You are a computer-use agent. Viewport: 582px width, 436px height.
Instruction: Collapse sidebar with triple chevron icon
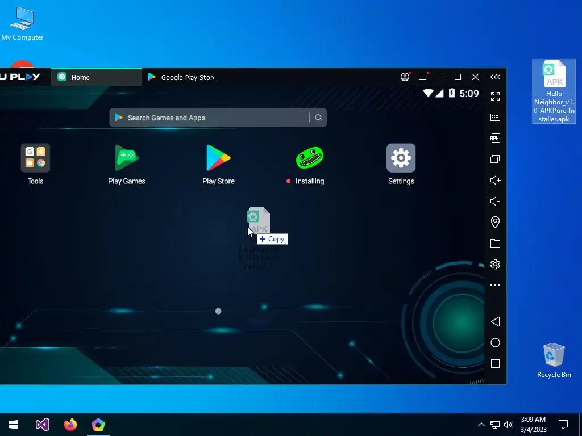[495, 77]
